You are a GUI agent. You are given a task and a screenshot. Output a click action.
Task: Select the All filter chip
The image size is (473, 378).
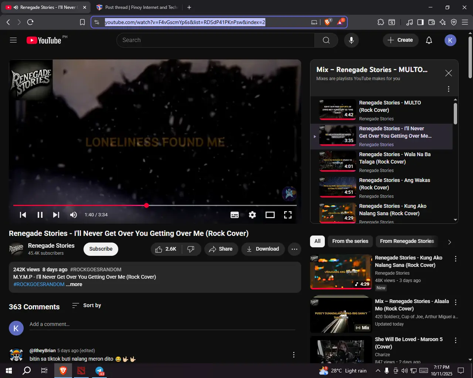(317, 241)
